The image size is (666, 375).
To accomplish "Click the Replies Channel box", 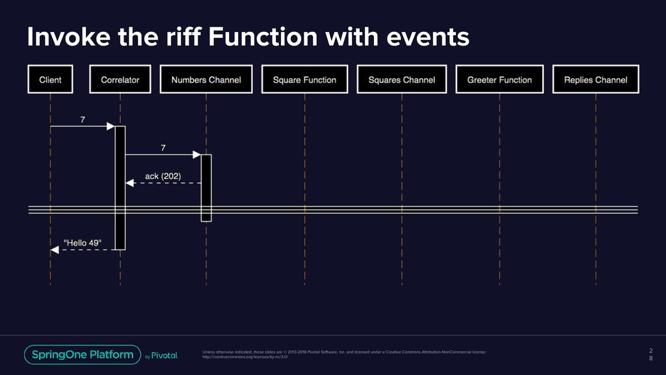I will coord(596,79).
